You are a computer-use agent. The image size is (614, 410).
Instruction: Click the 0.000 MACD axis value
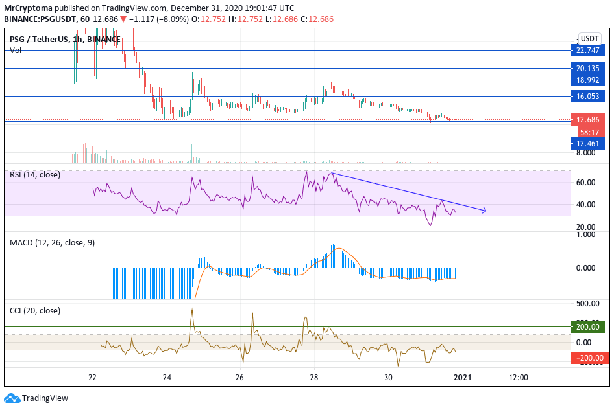point(586,268)
